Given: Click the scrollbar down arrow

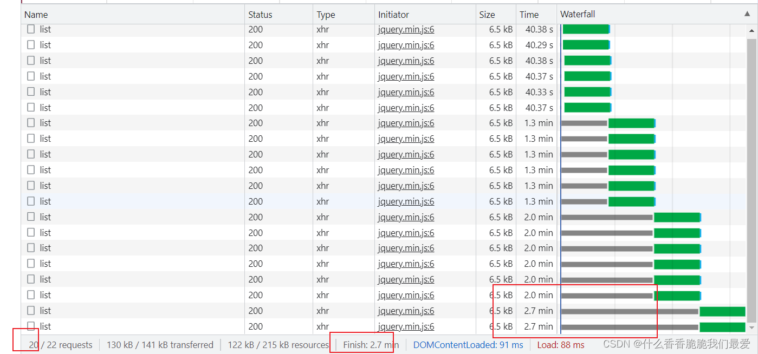Looking at the screenshot, I should coord(751,327).
